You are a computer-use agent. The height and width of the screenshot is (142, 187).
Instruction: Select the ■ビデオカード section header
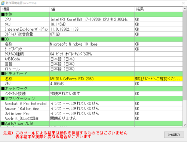tap(92, 74)
